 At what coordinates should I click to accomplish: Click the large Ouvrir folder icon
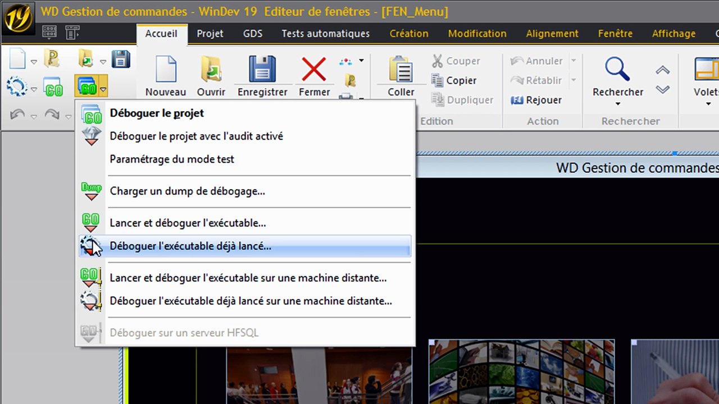(211, 70)
